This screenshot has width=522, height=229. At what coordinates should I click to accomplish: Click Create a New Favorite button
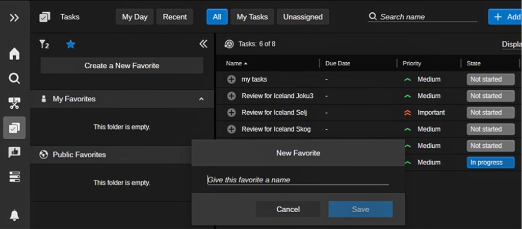pos(122,66)
